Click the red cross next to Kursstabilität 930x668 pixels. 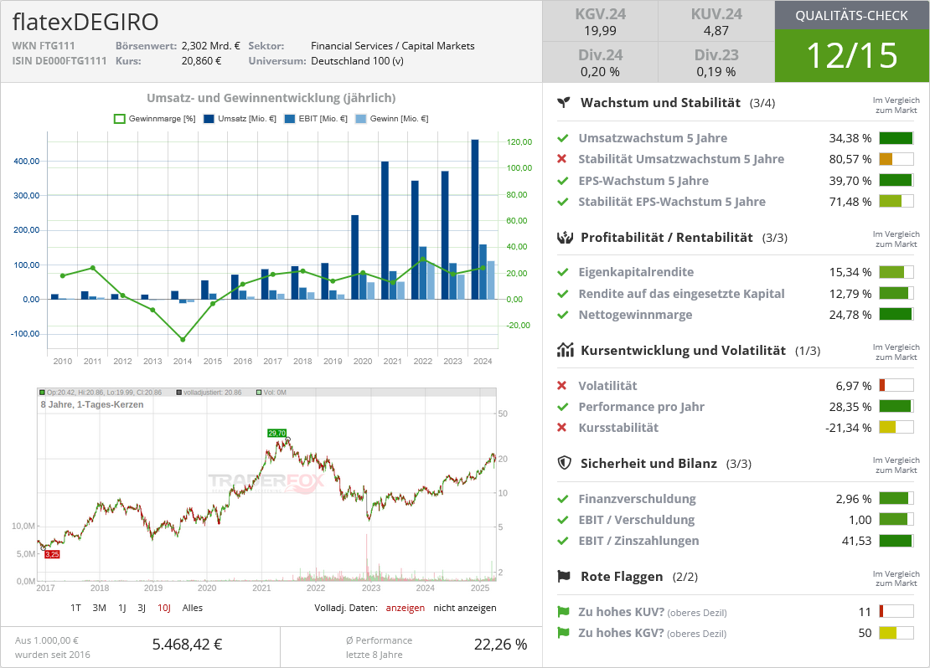coord(562,428)
